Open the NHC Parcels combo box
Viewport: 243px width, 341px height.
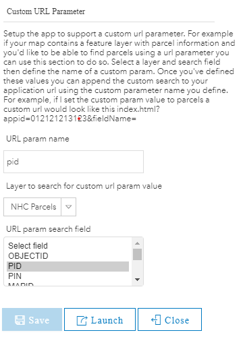(x=40, y=207)
